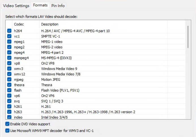Open the Pin Info tab
The width and height of the screenshot is (196, 137).
[58, 6]
